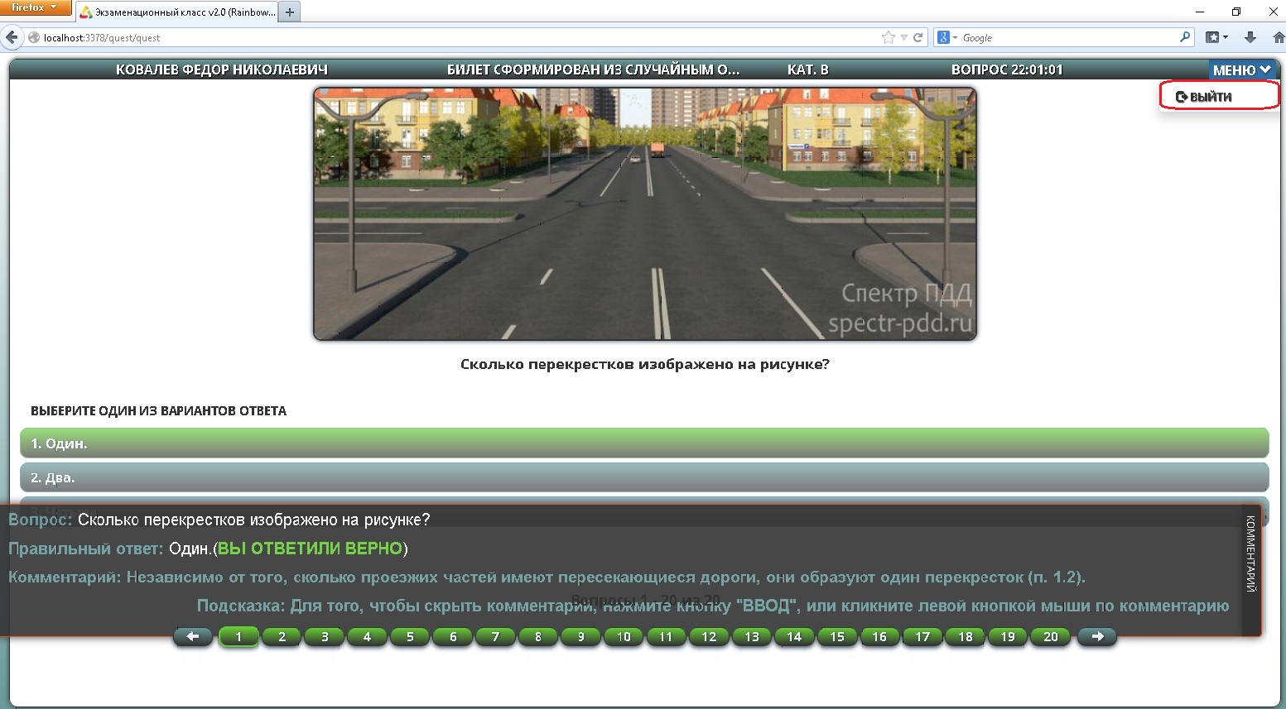The height and width of the screenshot is (709, 1286).
Task: Jump to question 8
Action: coord(538,636)
